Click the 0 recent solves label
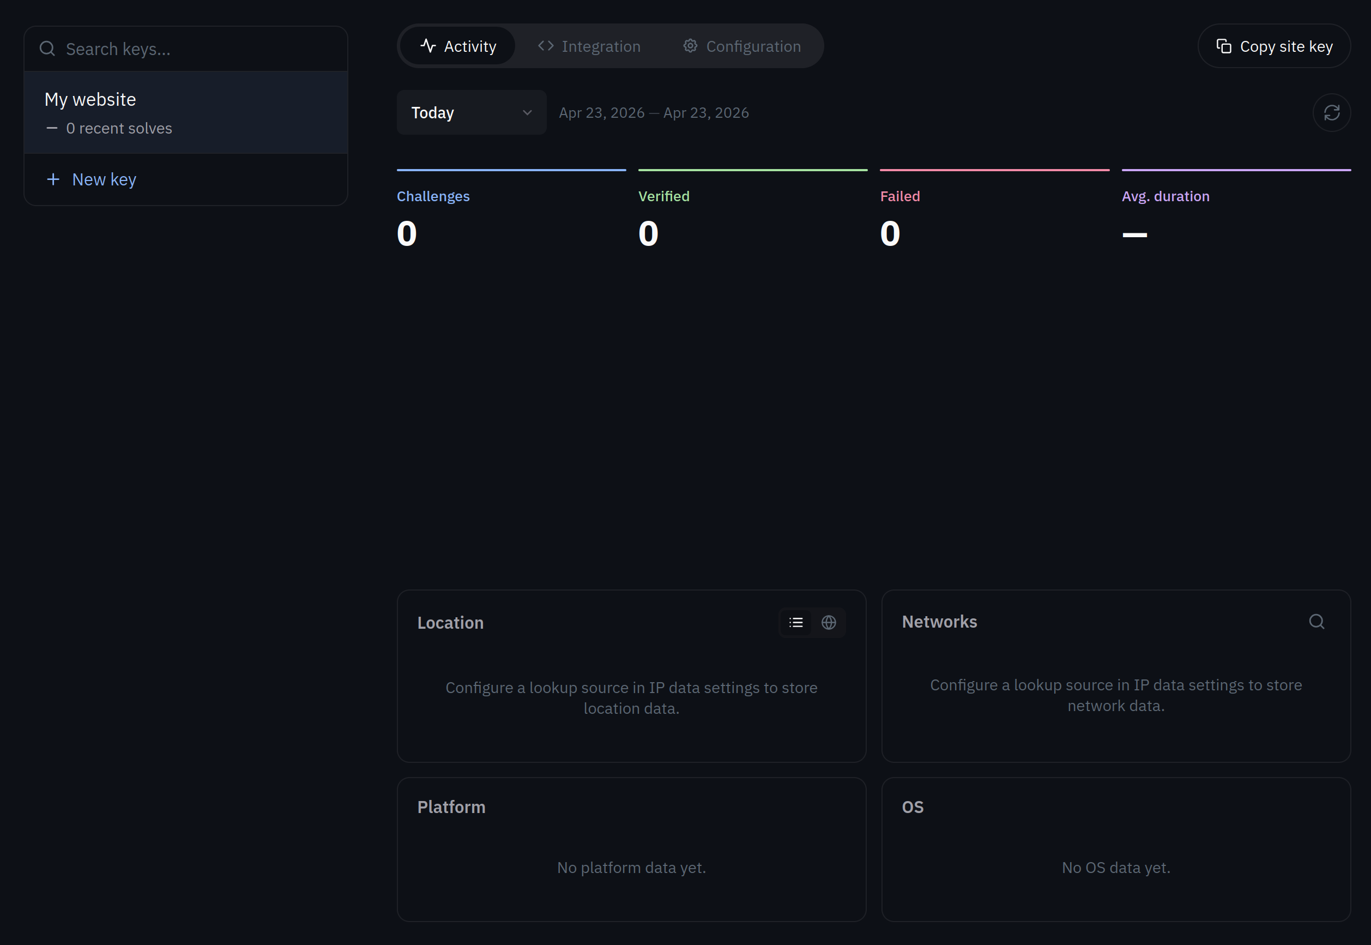The width and height of the screenshot is (1371, 945). (119, 127)
